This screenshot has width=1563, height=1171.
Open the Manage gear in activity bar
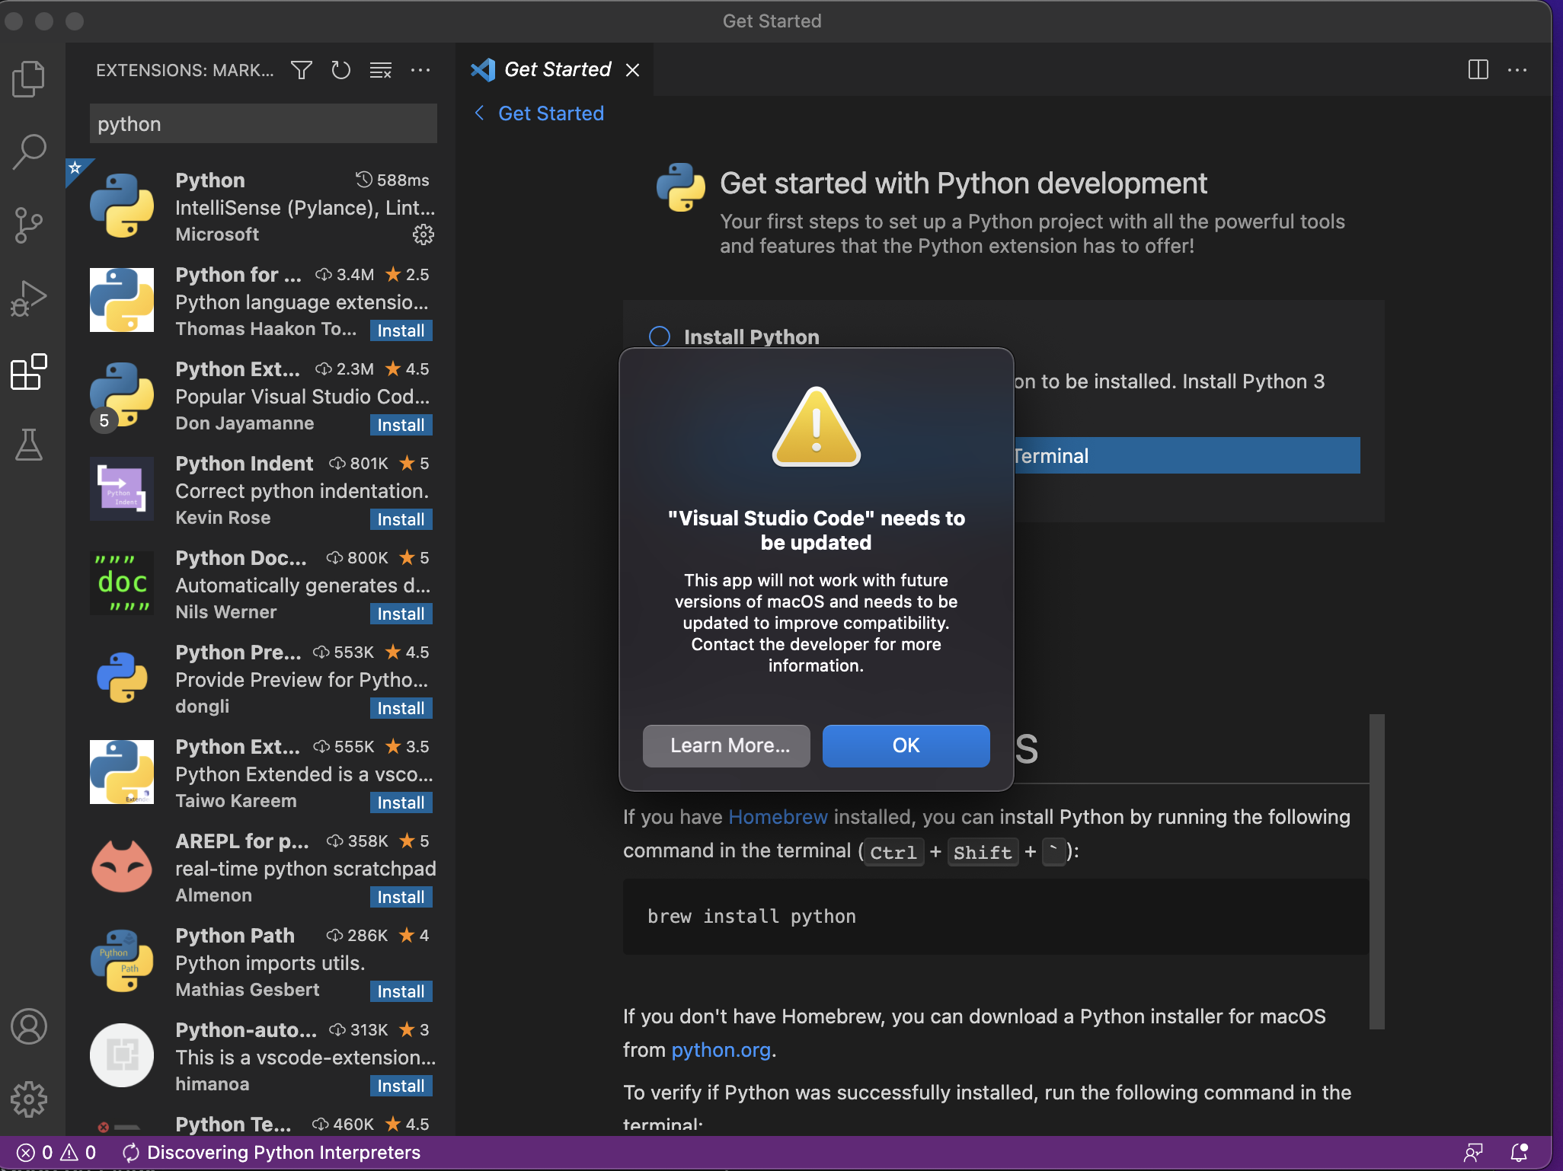(x=29, y=1099)
